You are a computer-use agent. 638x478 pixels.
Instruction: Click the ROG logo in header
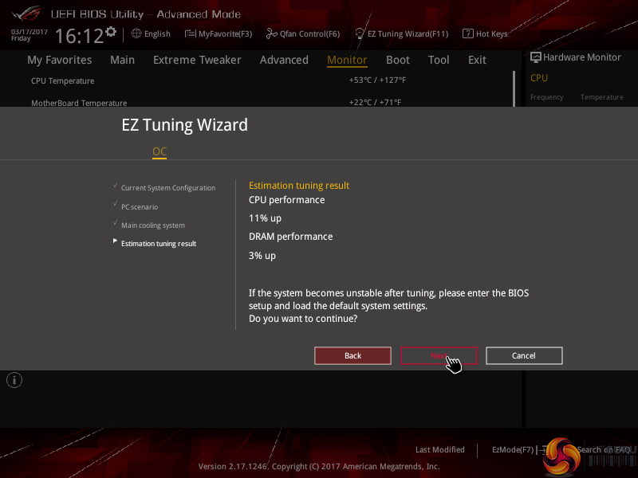point(27,14)
